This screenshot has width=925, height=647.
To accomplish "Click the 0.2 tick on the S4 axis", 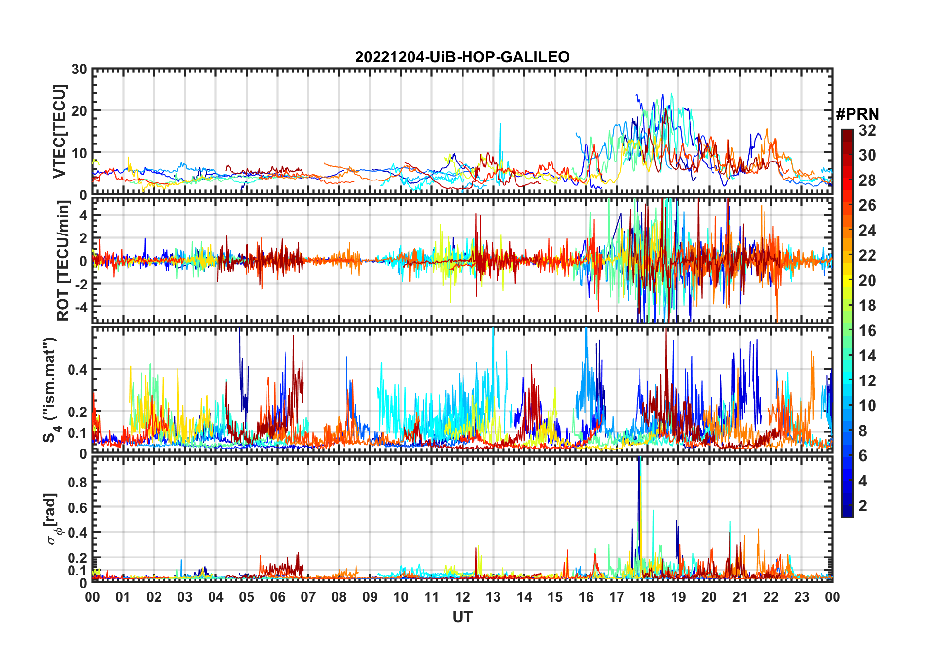I will point(77,412).
